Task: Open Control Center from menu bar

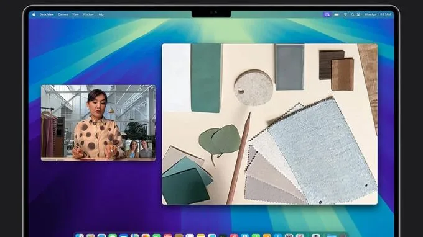Action: pos(358,14)
